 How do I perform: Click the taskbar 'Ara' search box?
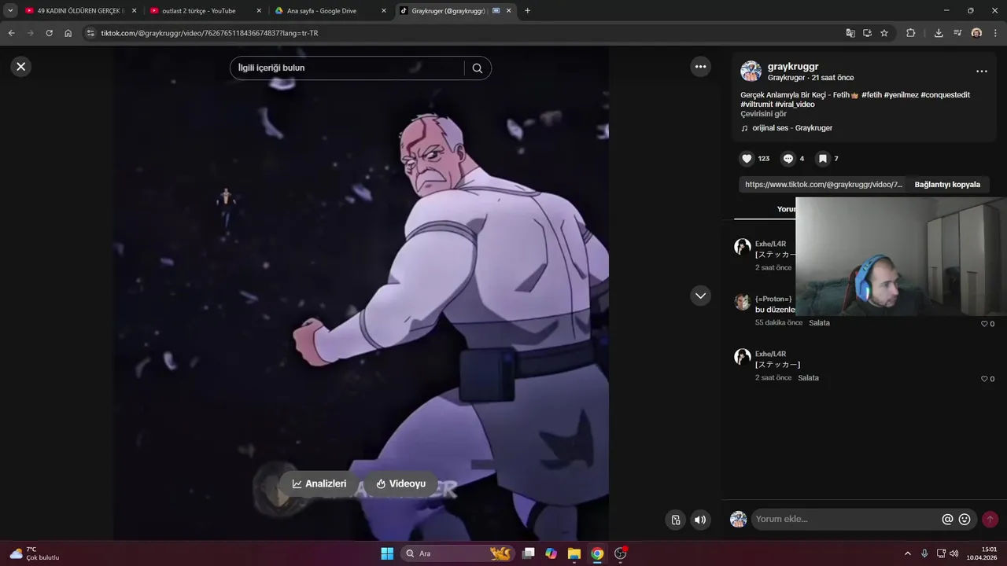tap(457, 553)
